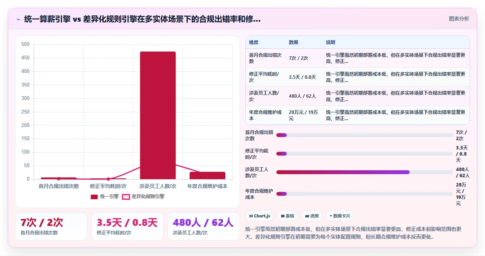Click y-axis value 500 in chart
This screenshot has height=256, width=485.
25,44
